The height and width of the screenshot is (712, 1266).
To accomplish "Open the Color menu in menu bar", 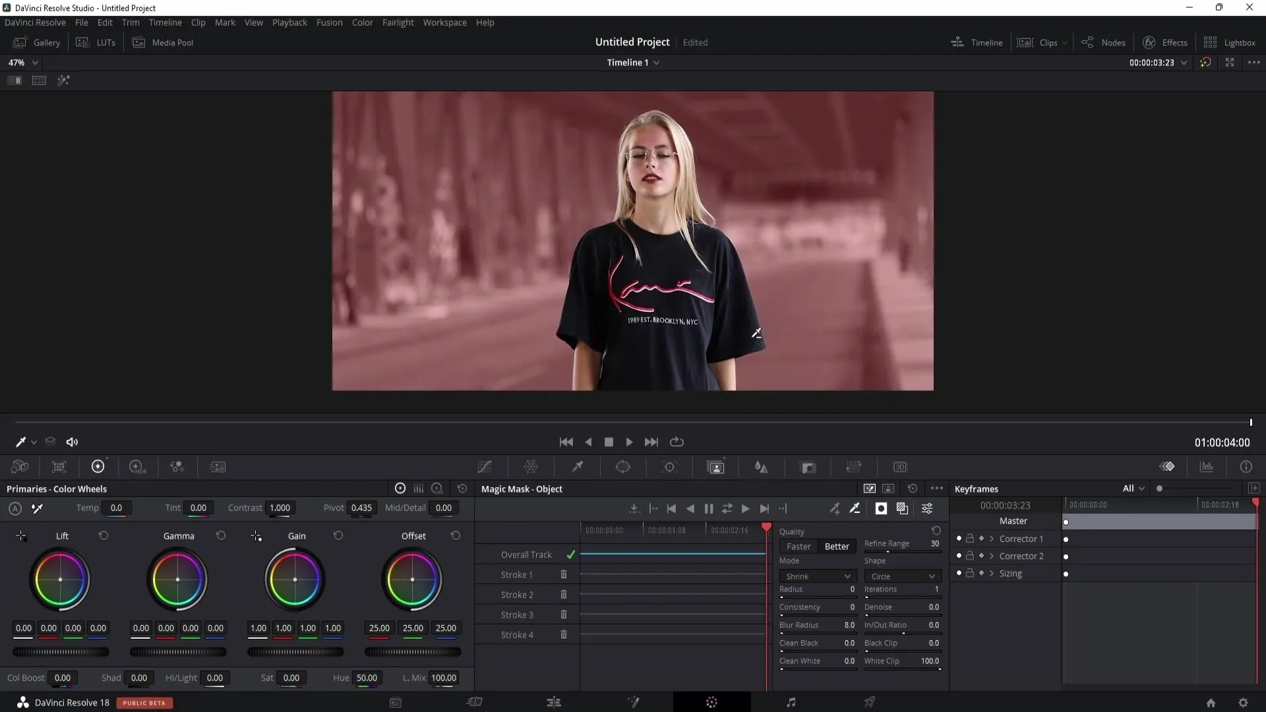I will [x=362, y=22].
